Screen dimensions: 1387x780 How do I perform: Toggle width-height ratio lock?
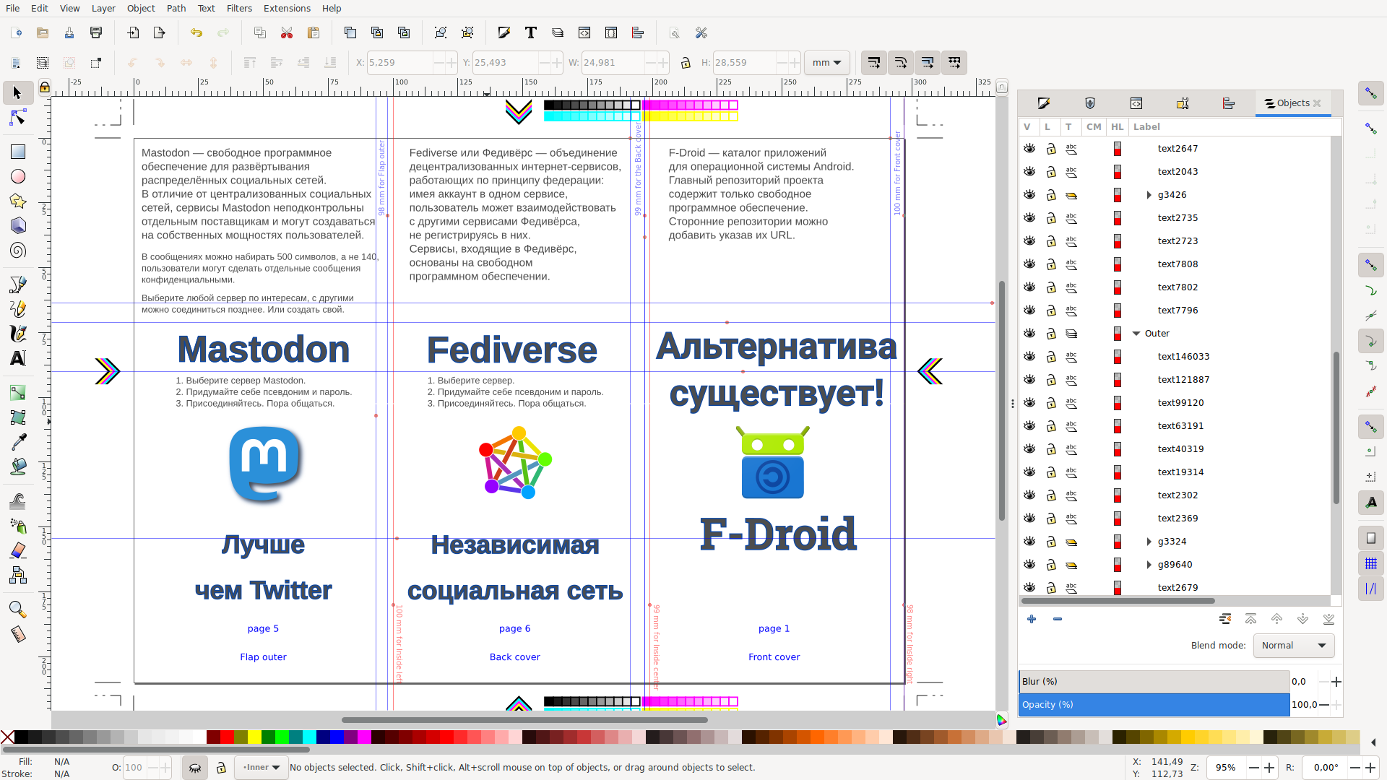click(x=686, y=63)
